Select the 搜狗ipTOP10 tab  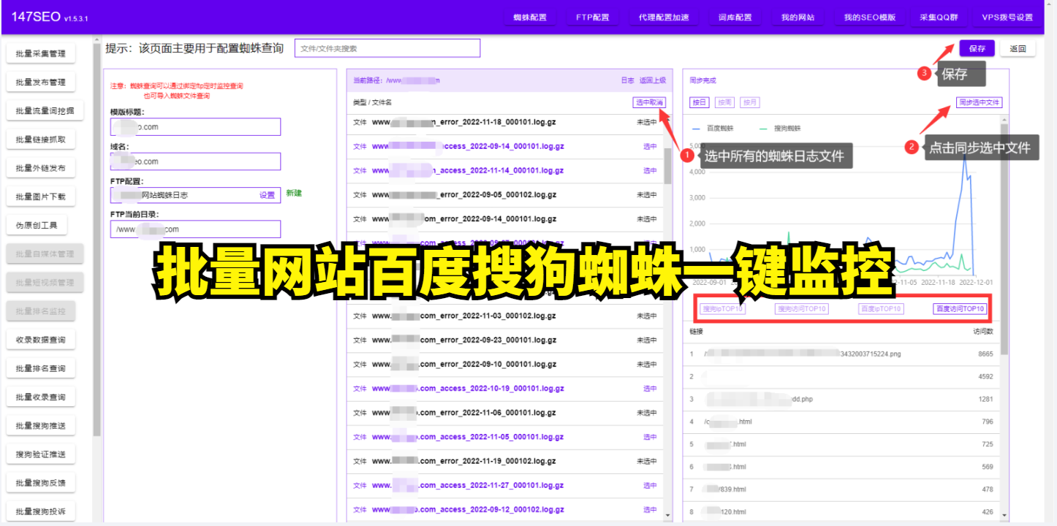tap(722, 309)
